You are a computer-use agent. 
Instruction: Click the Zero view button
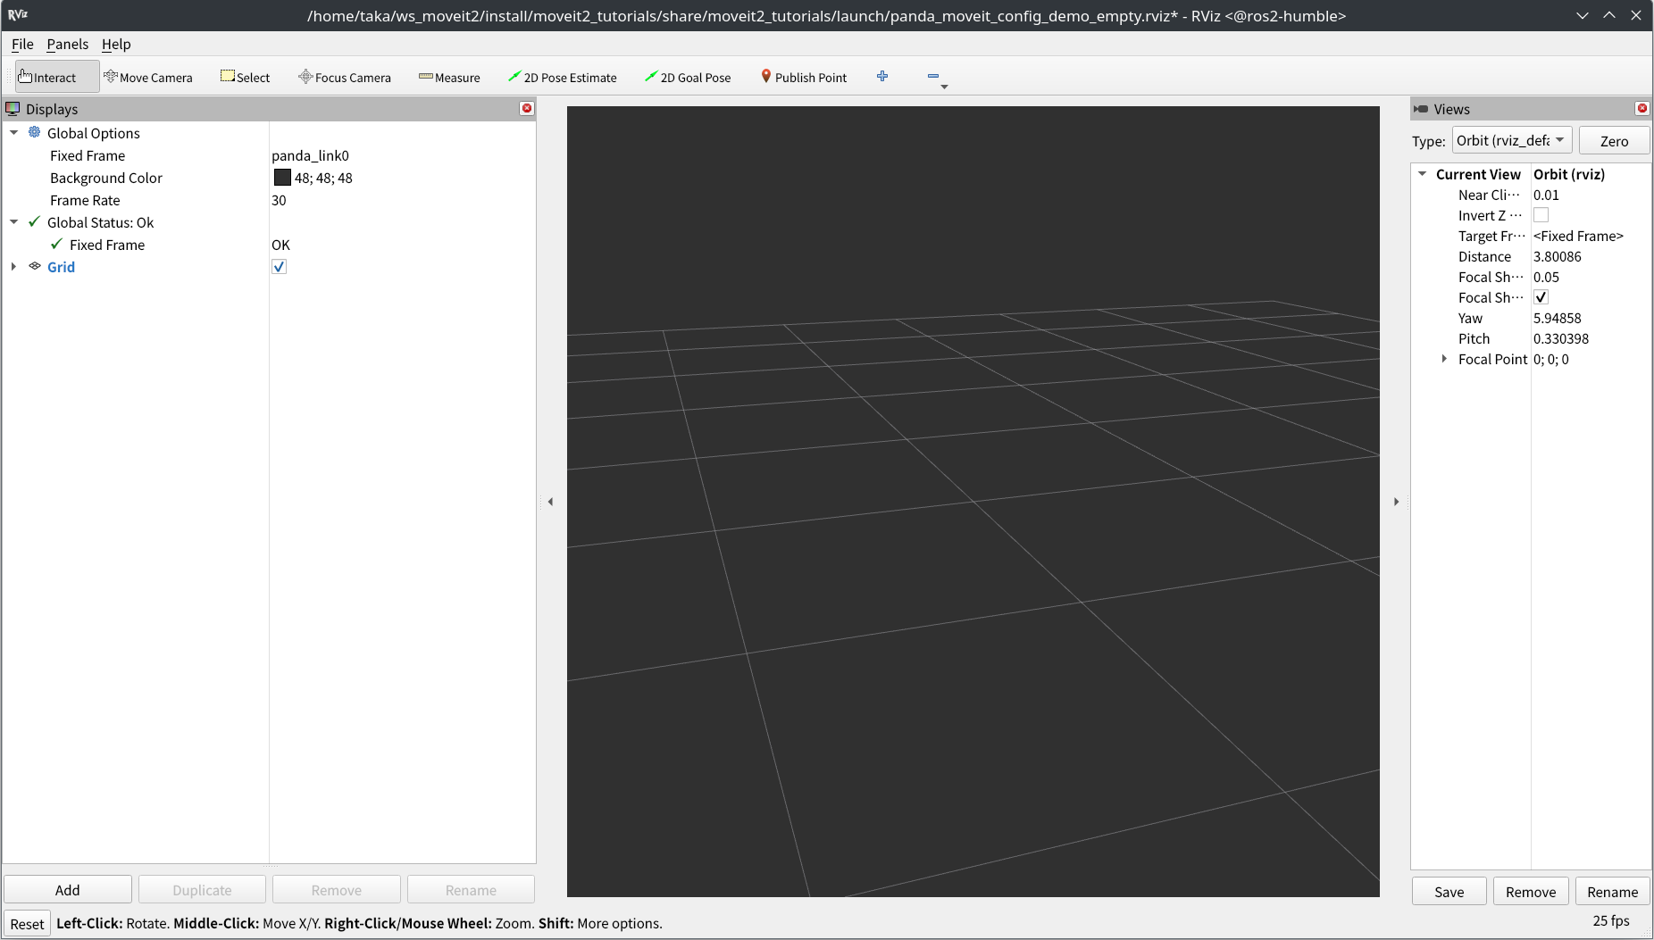point(1614,141)
